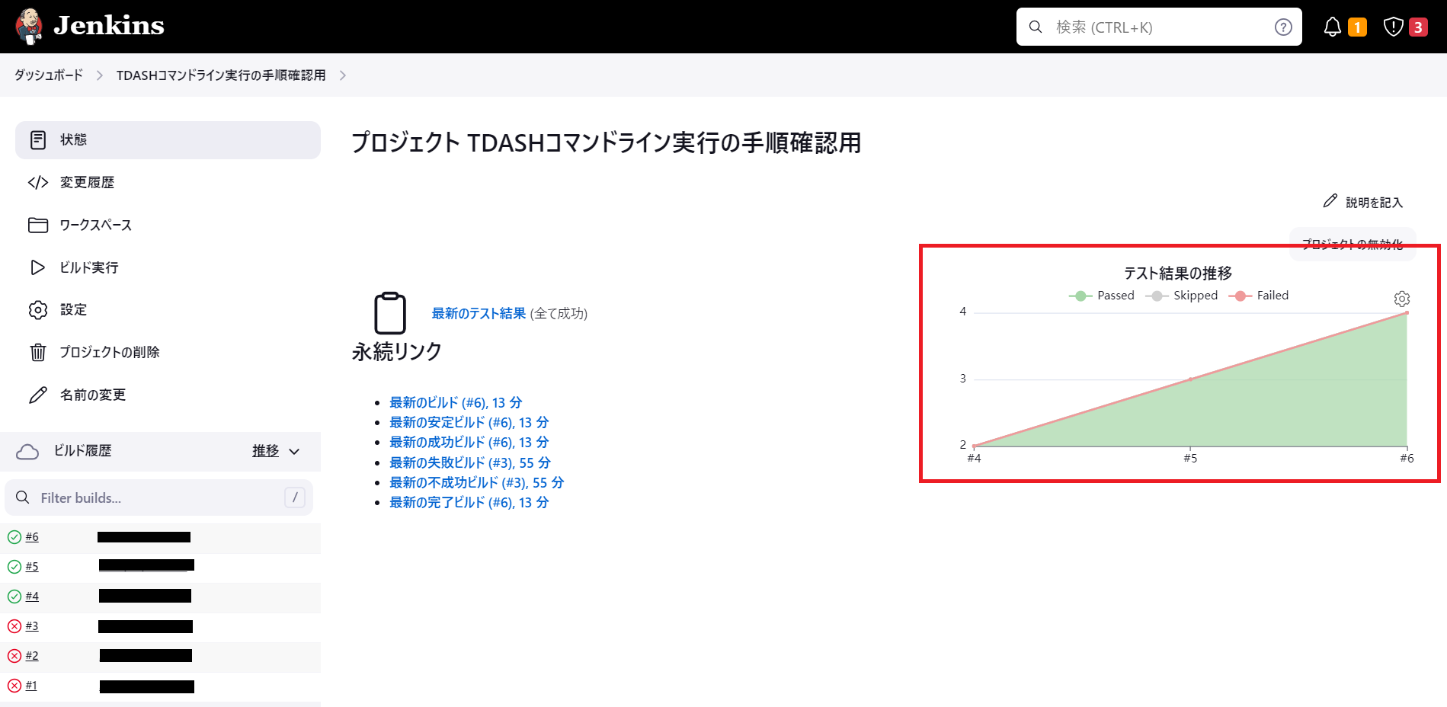Expand chevron after ダッシュボード breadcrumb

[x=100, y=75]
